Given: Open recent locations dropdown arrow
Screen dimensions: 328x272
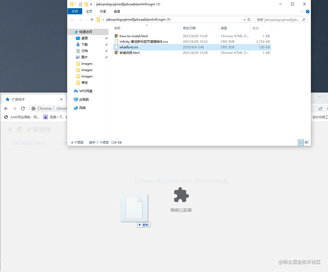Looking at the screenshot, I should tap(86, 20).
